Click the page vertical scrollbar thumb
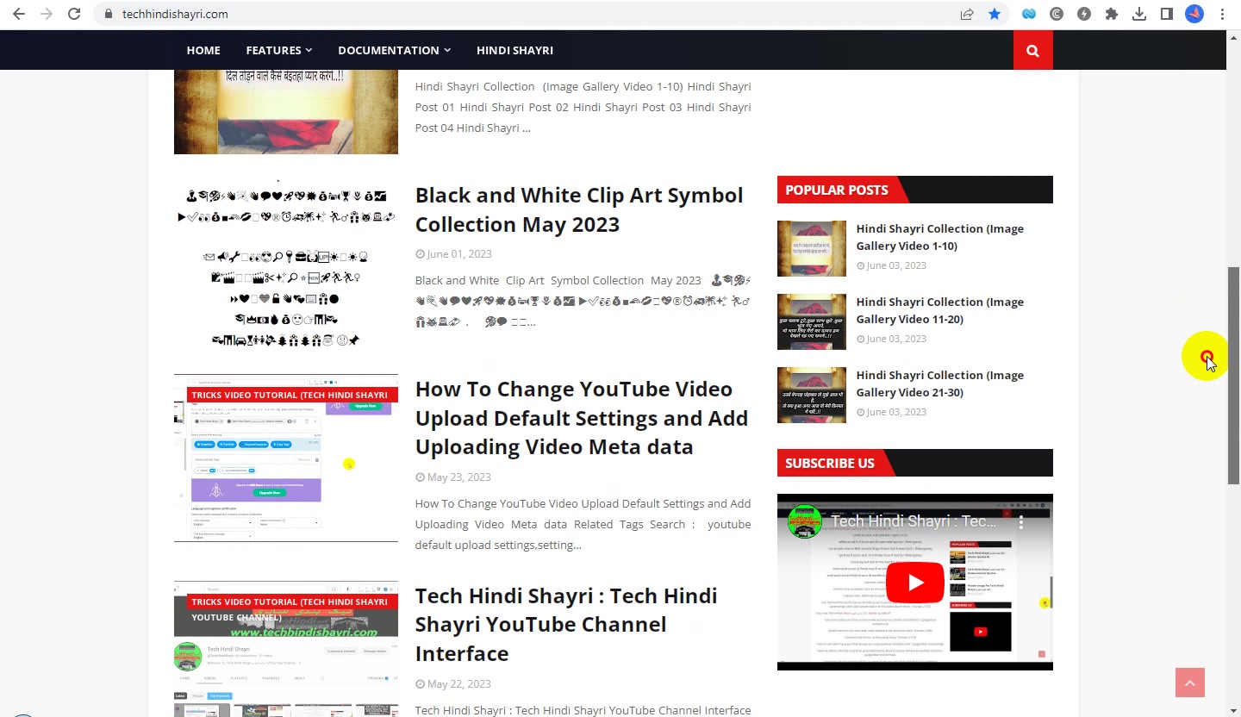 point(1233,376)
